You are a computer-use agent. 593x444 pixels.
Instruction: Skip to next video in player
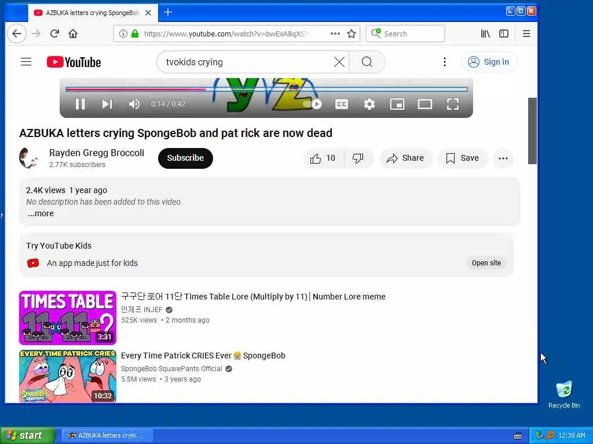click(107, 104)
